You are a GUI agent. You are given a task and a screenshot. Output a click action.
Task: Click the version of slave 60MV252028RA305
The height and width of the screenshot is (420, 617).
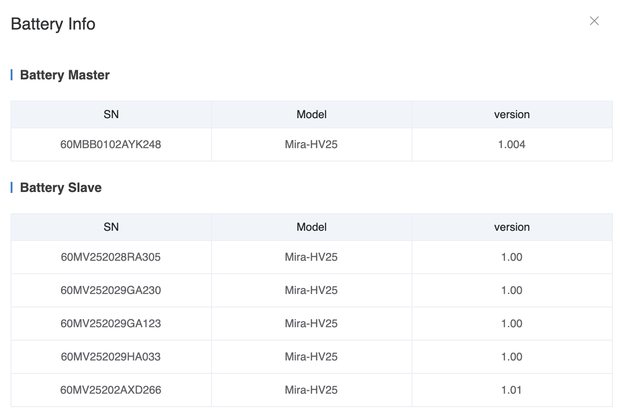512,257
